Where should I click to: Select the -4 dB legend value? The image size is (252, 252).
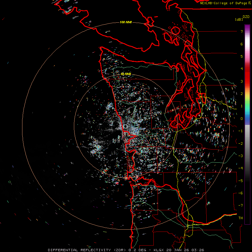click(241, 168)
